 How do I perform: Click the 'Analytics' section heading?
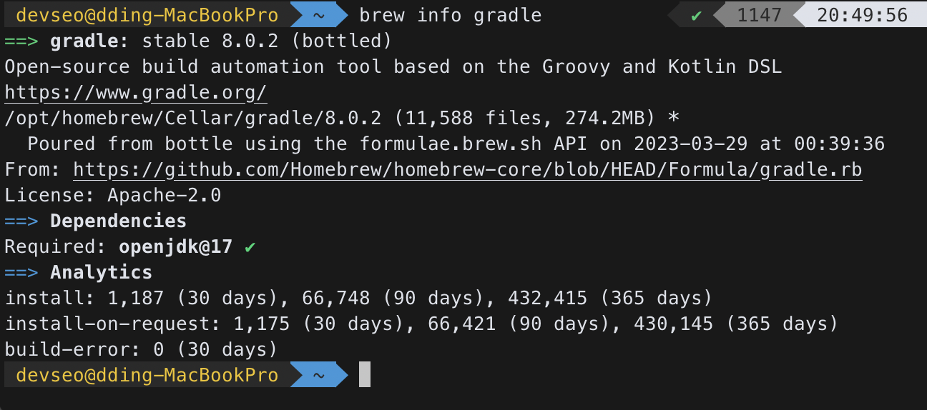click(x=101, y=273)
